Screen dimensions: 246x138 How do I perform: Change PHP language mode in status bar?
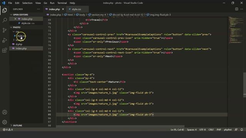[x=219, y=130]
